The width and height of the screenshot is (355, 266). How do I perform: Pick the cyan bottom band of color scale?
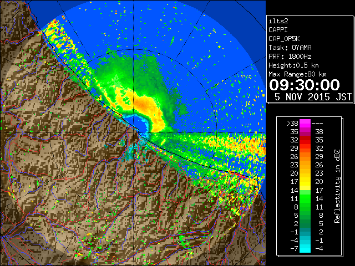305,248
